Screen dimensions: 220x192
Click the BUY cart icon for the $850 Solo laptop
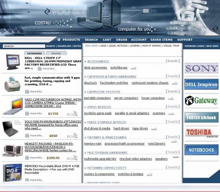click(x=72, y=136)
